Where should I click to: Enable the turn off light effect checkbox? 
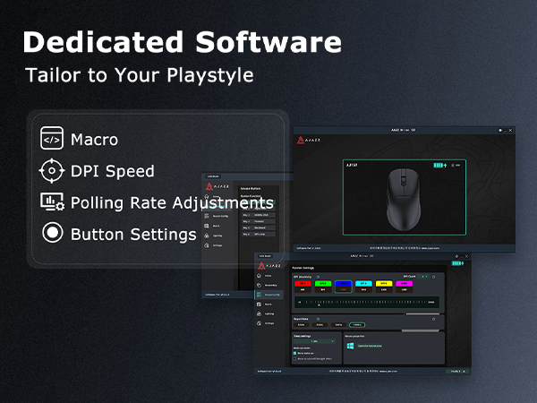(x=294, y=359)
